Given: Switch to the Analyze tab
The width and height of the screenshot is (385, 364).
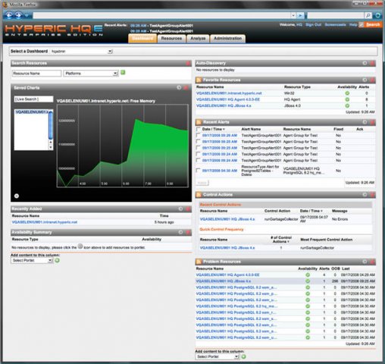Looking at the screenshot, I should coord(198,39).
